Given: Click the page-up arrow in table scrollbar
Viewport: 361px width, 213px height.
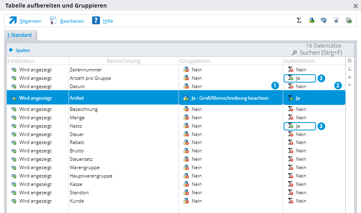Looking at the screenshot, I should 349,77.
